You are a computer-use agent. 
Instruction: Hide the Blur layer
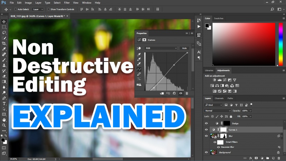[206, 136]
